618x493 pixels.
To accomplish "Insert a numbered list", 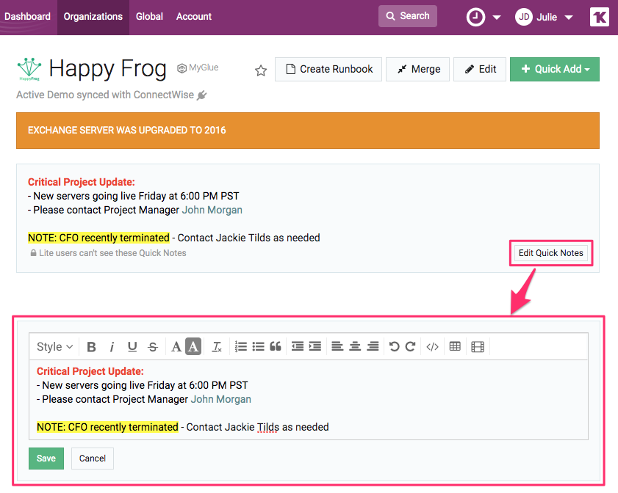I will pyautogui.click(x=240, y=347).
